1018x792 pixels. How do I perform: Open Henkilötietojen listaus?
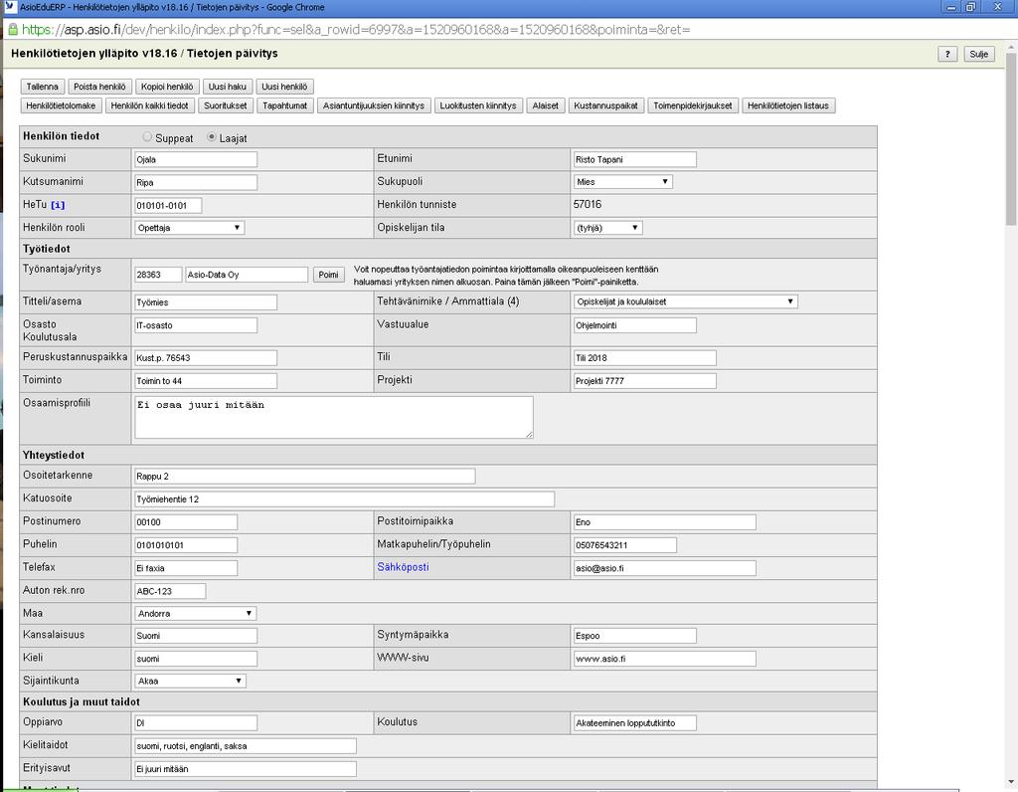788,105
